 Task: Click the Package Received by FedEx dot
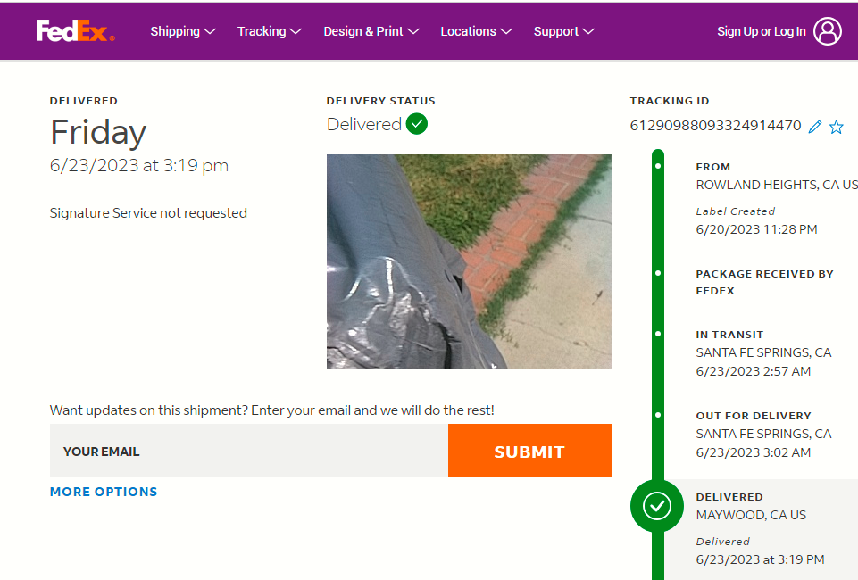[x=658, y=272]
